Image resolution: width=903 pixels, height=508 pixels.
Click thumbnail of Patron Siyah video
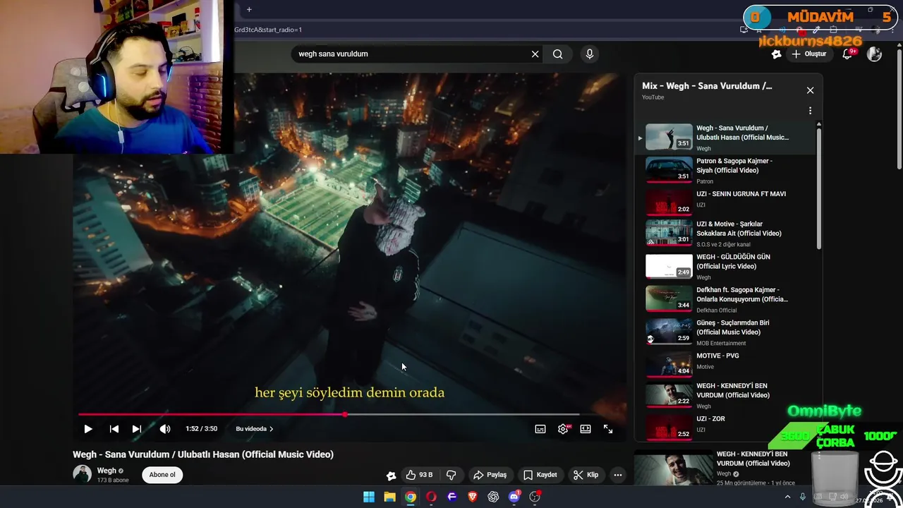pyautogui.click(x=669, y=169)
